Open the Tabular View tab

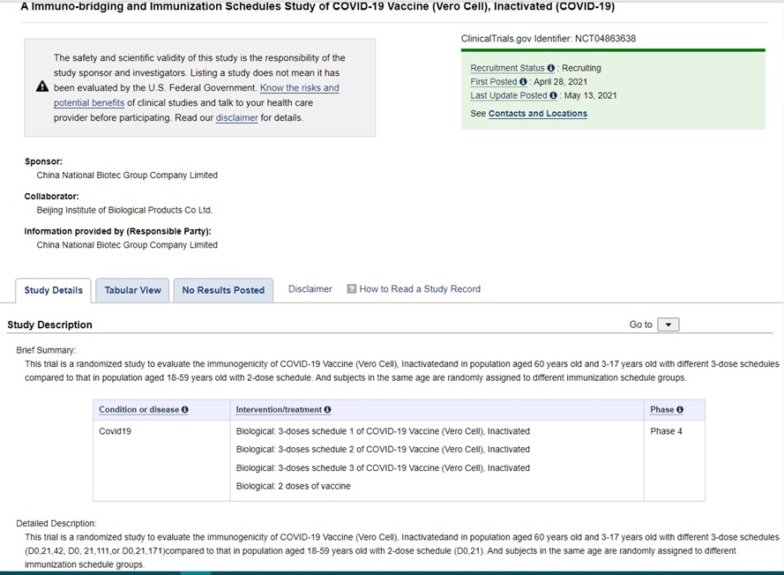click(133, 290)
